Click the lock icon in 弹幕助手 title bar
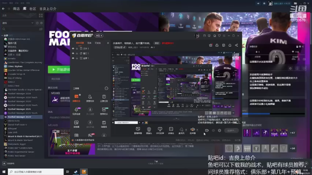This screenshot has height=175, width=312. [297, 47]
